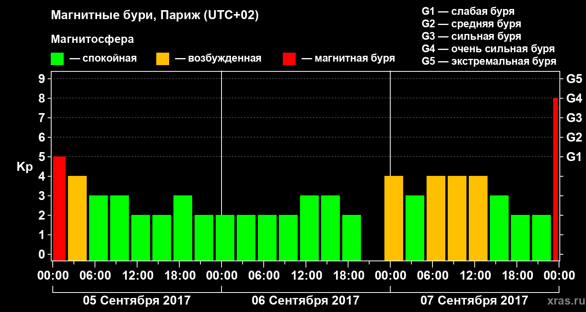
Task: Click the red 'магнитная буря' legend swatch
Action: pos(289,59)
